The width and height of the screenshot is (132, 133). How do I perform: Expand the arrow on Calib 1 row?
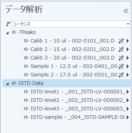click(128, 41)
